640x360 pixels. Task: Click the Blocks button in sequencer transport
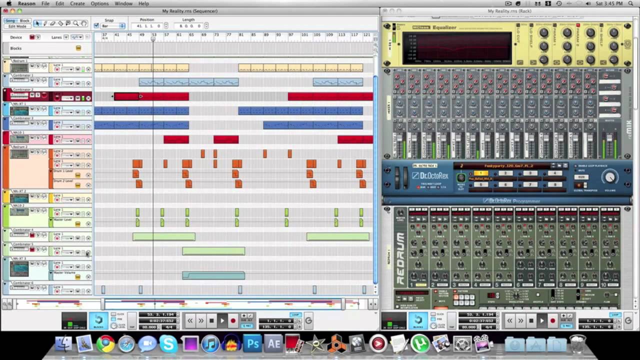pos(98,320)
